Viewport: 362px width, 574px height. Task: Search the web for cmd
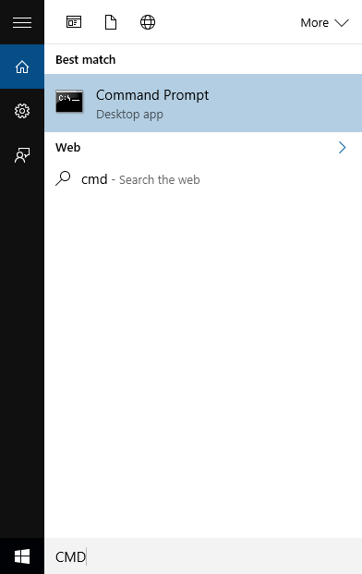(203, 179)
